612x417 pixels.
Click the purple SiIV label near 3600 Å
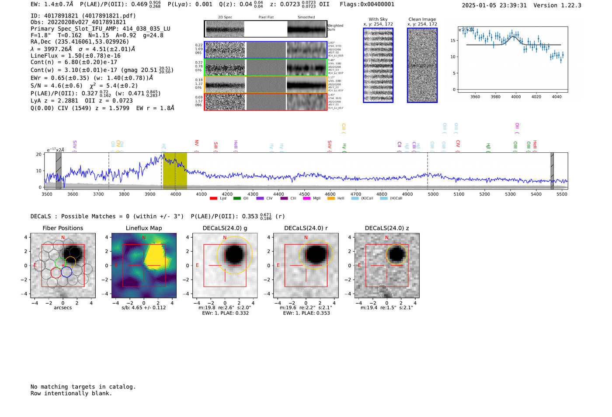75,145
